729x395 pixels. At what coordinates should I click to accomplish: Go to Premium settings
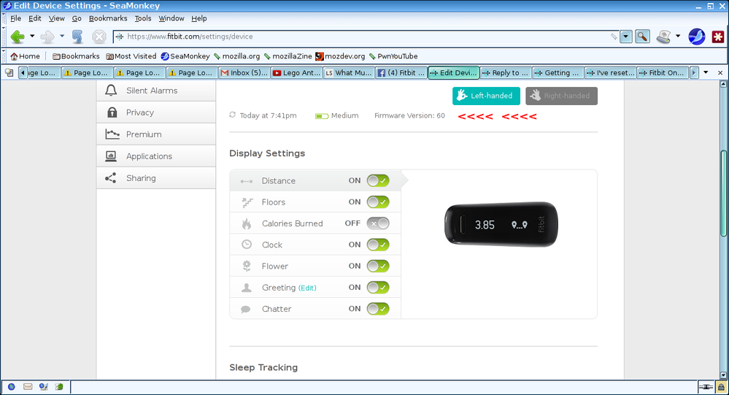click(156, 134)
